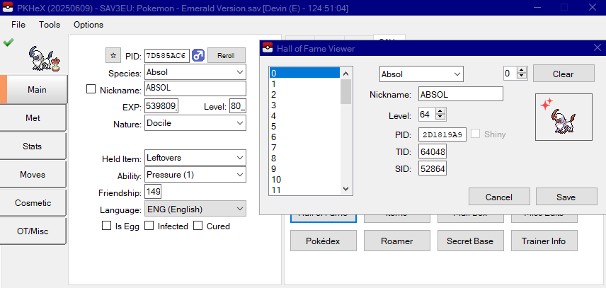Image resolution: width=606 pixels, height=288 pixels.
Task: Toggle the Is Egg checkbox
Action: (108, 226)
